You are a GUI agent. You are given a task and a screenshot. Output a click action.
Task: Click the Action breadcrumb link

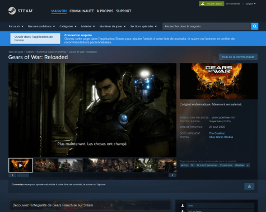[x=30, y=52]
